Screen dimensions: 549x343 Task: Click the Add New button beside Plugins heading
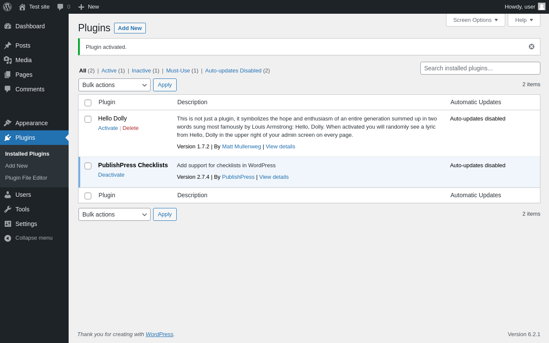[130, 28]
